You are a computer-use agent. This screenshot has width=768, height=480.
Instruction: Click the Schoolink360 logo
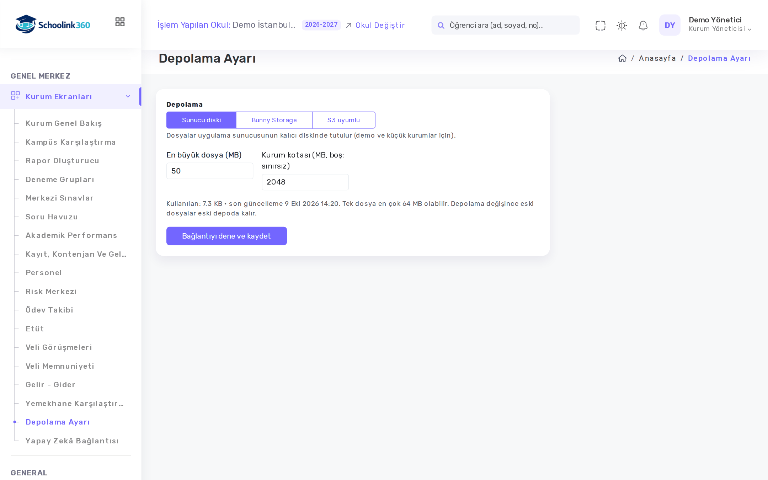[x=53, y=24]
